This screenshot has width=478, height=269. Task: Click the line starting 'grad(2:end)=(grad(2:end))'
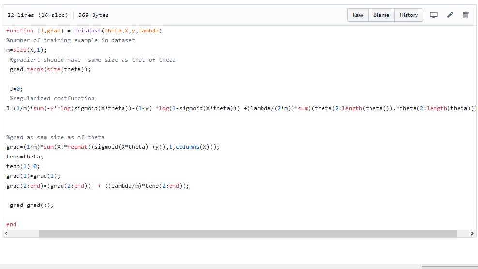(97, 186)
